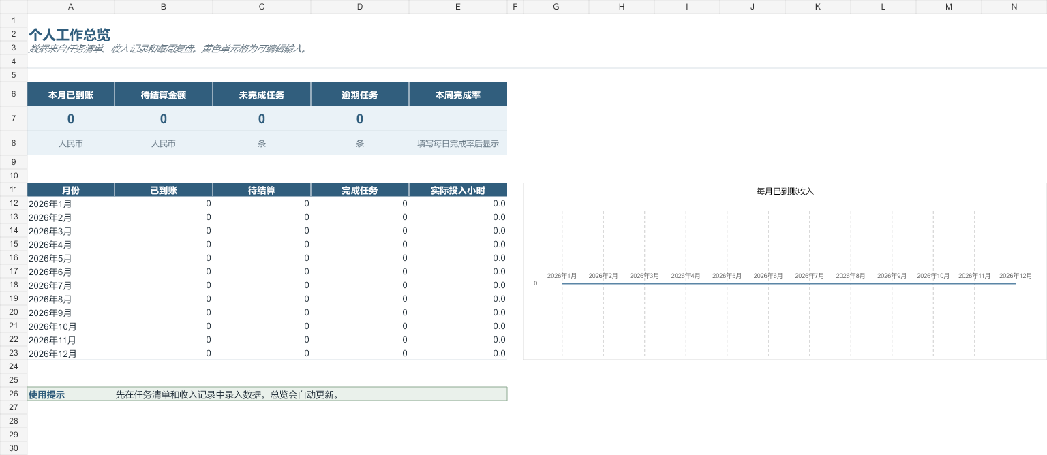The width and height of the screenshot is (1047, 455).
Task: Click the 逾期任务 header cell
Action: [360, 95]
